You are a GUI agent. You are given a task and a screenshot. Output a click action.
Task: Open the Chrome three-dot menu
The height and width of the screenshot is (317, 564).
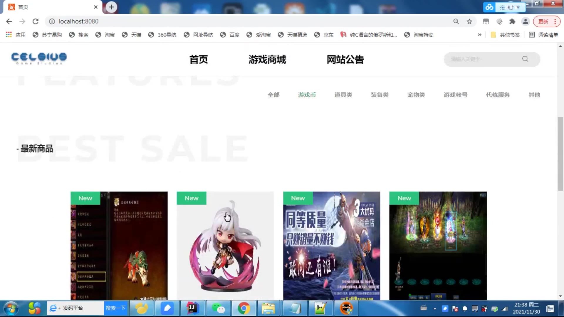click(555, 21)
